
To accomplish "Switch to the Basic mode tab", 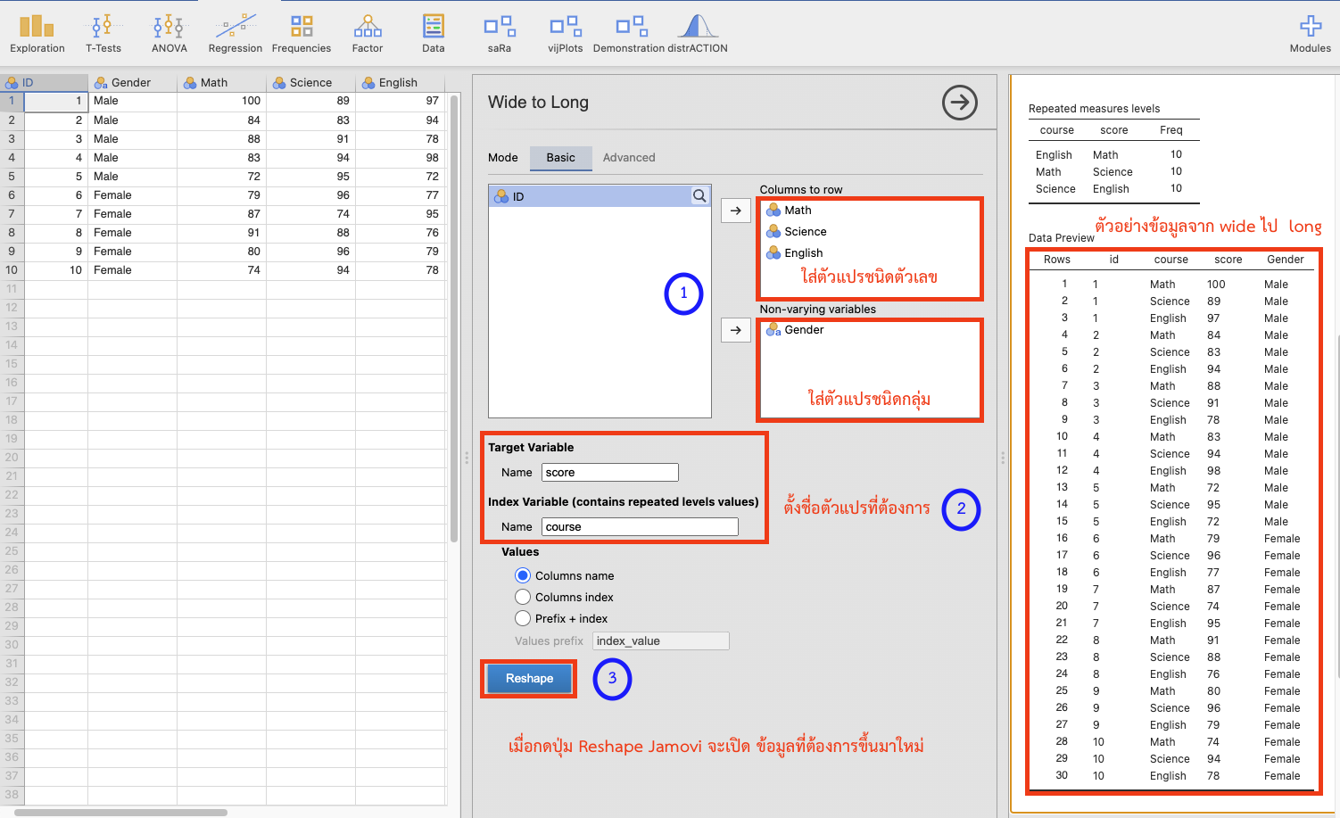I will coord(560,158).
